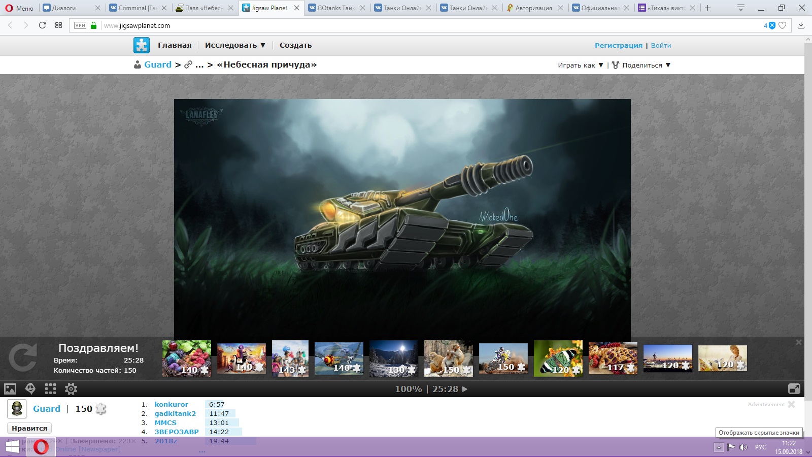Click the Регистрация link
812x457 pixels.
[619, 45]
